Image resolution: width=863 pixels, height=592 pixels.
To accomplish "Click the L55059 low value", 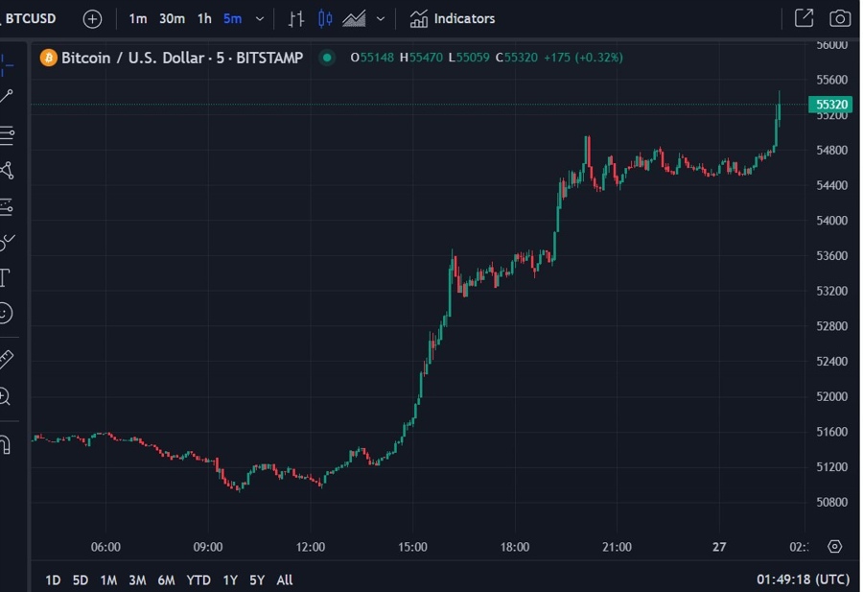I will pos(469,58).
